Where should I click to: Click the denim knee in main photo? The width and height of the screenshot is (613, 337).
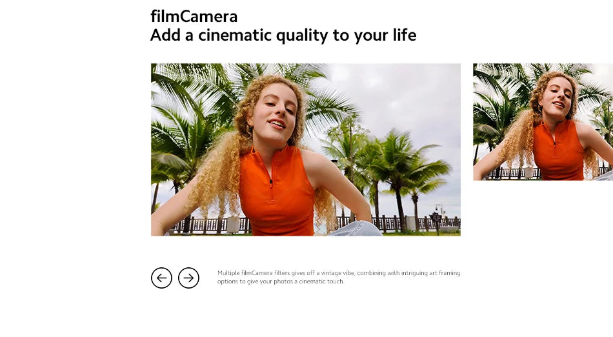pos(357,229)
